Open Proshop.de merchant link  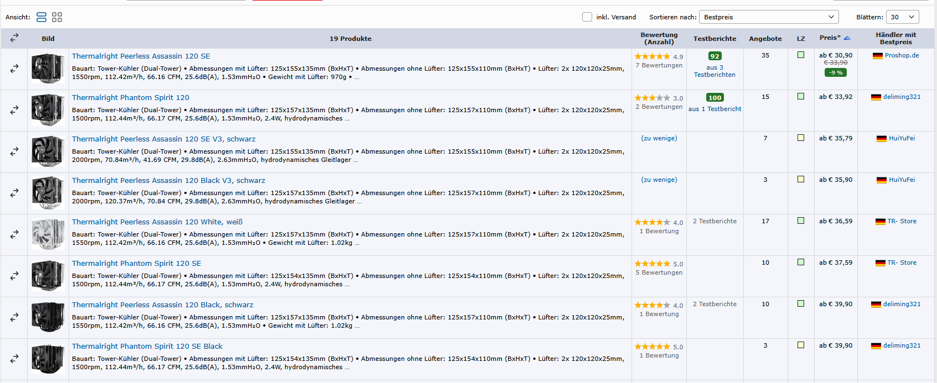tap(902, 55)
